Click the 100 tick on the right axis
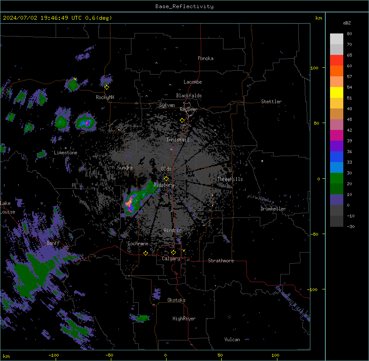 click(314, 68)
